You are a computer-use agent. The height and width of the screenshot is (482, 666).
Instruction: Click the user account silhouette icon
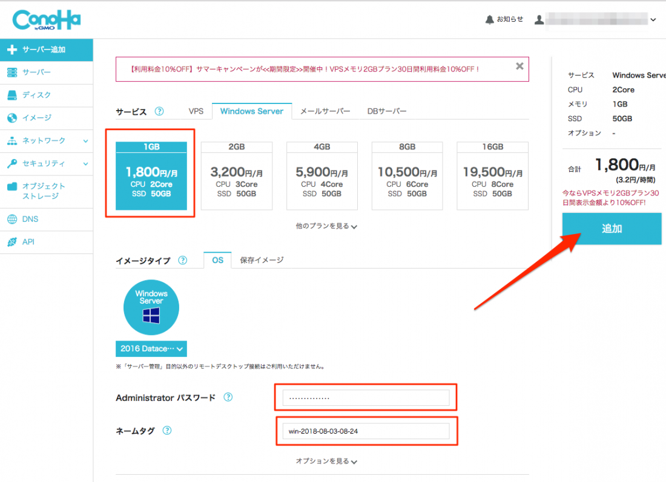(539, 19)
